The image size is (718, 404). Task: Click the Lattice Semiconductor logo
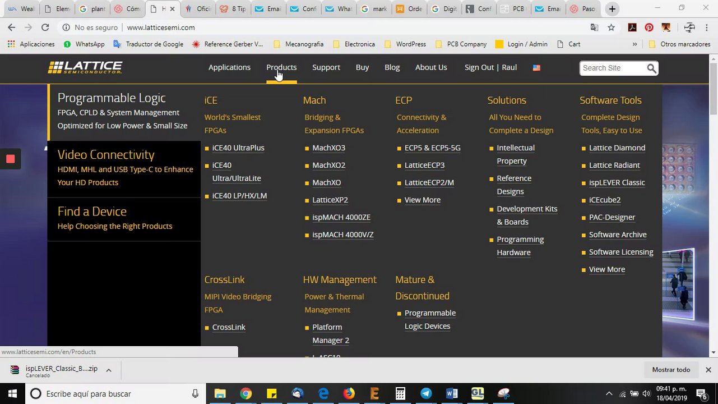[85, 67]
